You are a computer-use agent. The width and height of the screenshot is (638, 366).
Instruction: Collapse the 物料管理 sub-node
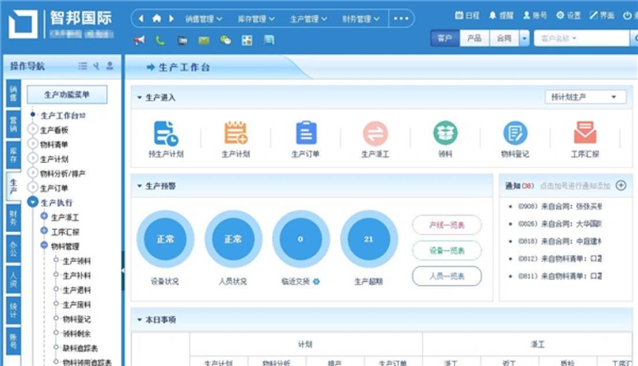coord(44,245)
